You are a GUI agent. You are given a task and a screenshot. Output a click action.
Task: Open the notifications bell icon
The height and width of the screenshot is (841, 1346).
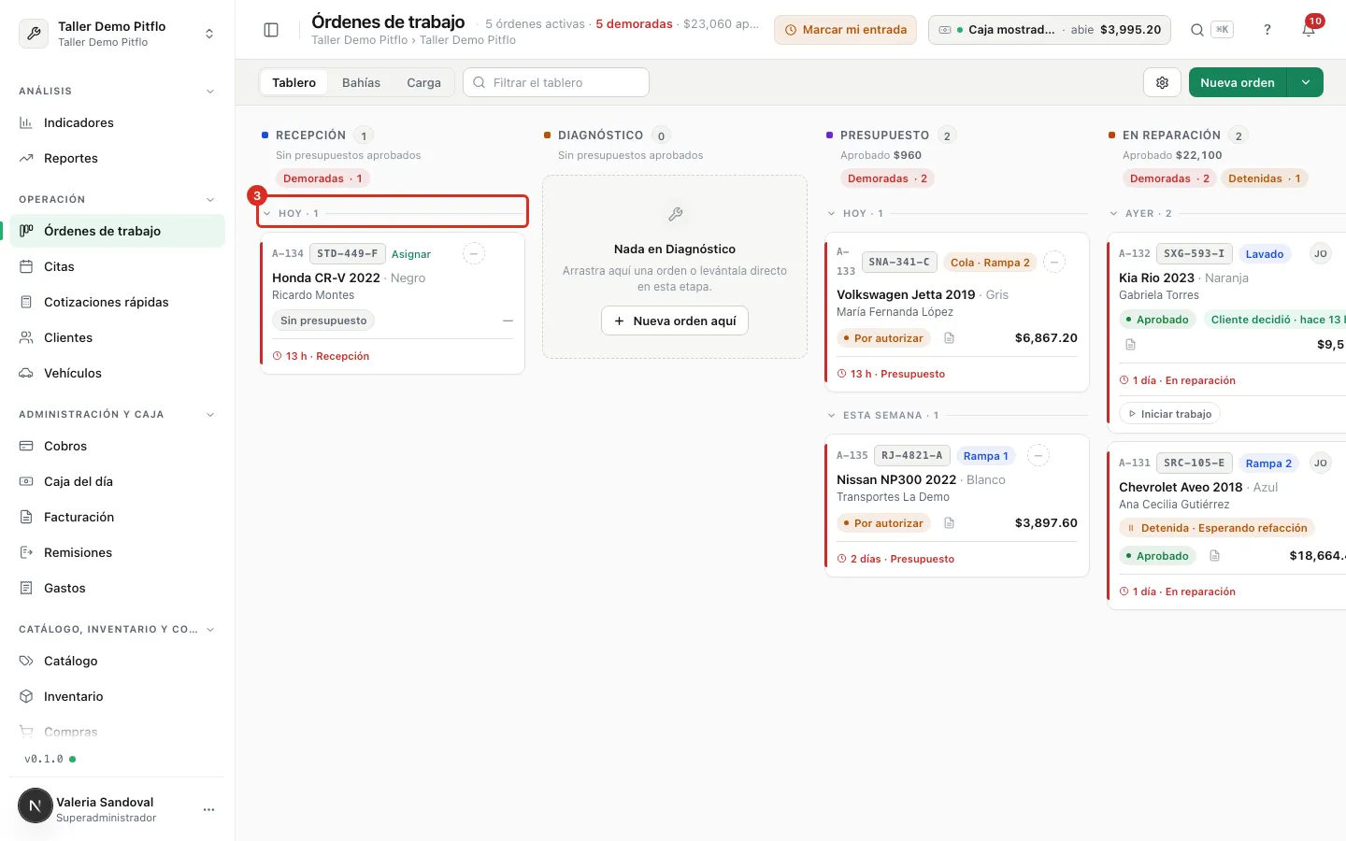click(x=1309, y=30)
